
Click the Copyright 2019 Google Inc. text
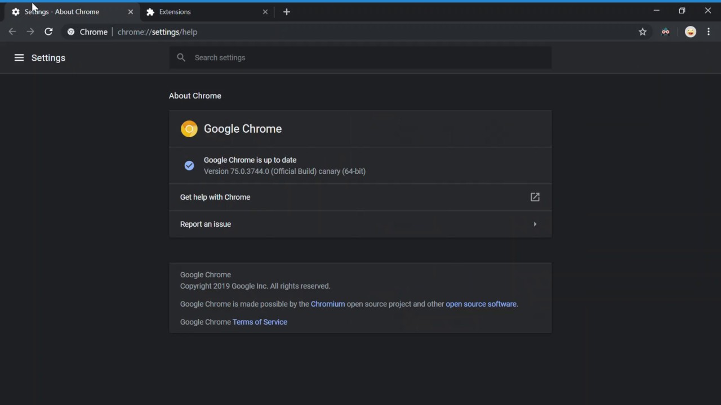[x=255, y=286]
